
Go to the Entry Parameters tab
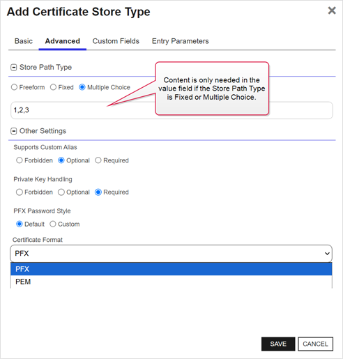coord(181,41)
